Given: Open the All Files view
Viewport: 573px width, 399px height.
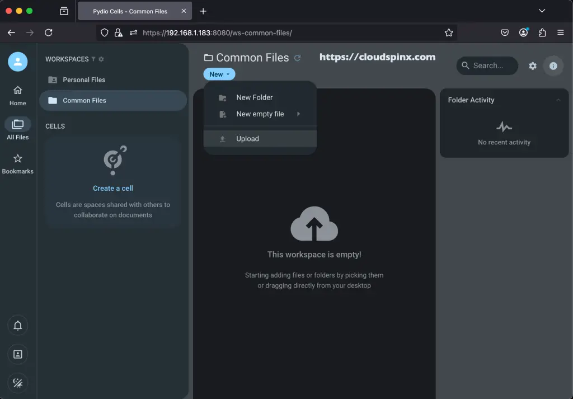Looking at the screenshot, I should 17,128.
